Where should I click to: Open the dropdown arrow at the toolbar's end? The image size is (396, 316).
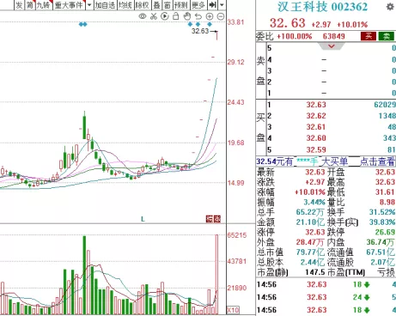[x=222, y=5]
